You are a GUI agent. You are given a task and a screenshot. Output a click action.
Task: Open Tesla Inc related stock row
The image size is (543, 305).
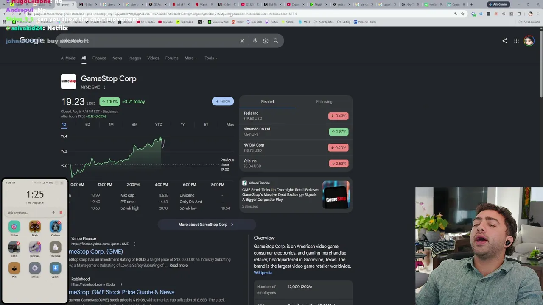[x=296, y=116]
